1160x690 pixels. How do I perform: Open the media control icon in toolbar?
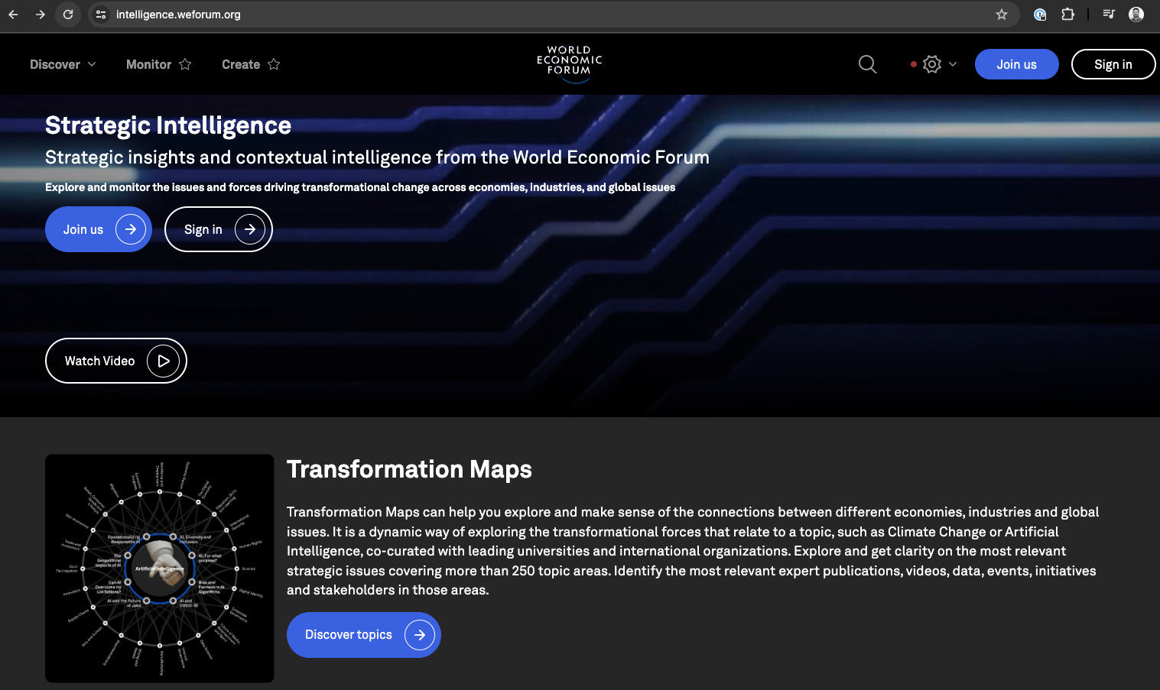(x=1109, y=15)
